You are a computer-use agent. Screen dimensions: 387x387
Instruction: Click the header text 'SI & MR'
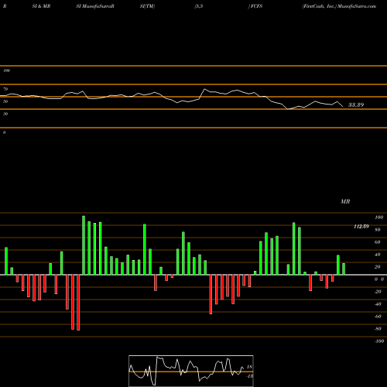(x=41, y=6)
